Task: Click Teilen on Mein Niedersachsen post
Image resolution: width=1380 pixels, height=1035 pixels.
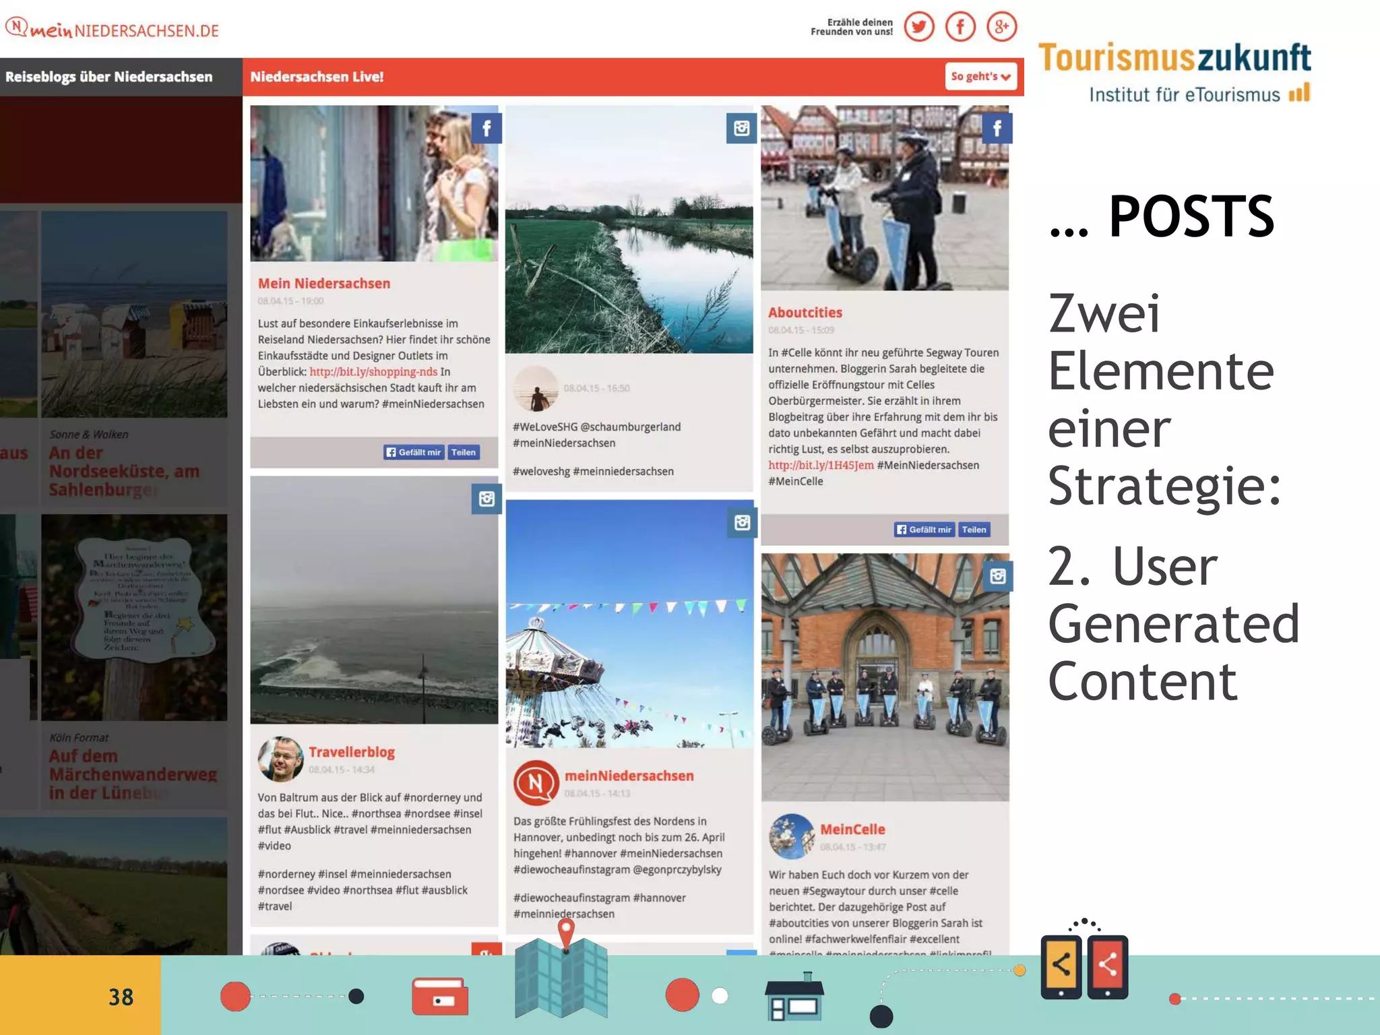Action: pos(464,452)
